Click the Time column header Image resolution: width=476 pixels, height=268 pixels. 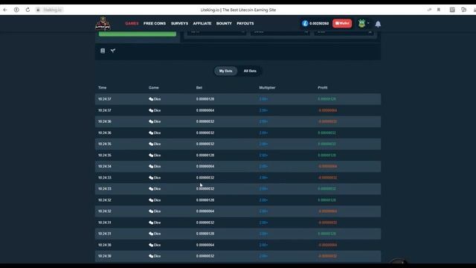coord(103,88)
